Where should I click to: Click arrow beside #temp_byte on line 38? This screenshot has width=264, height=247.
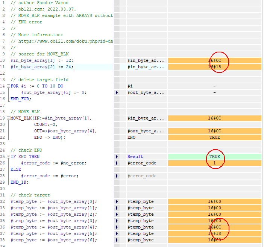(x=116, y=240)
